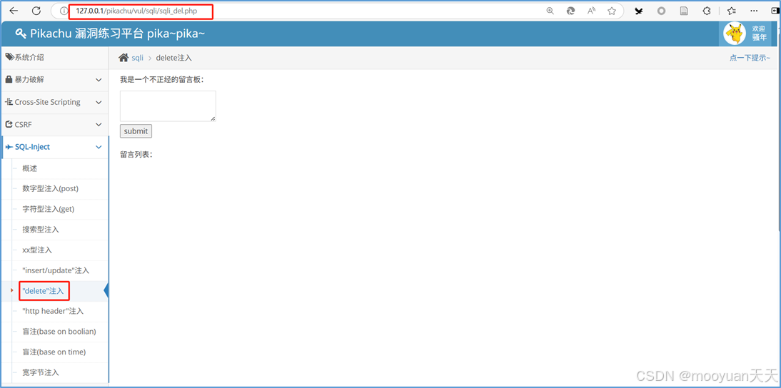View site information via the info icon
Image resolution: width=781 pixels, height=388 pixels.
[64, 11]
